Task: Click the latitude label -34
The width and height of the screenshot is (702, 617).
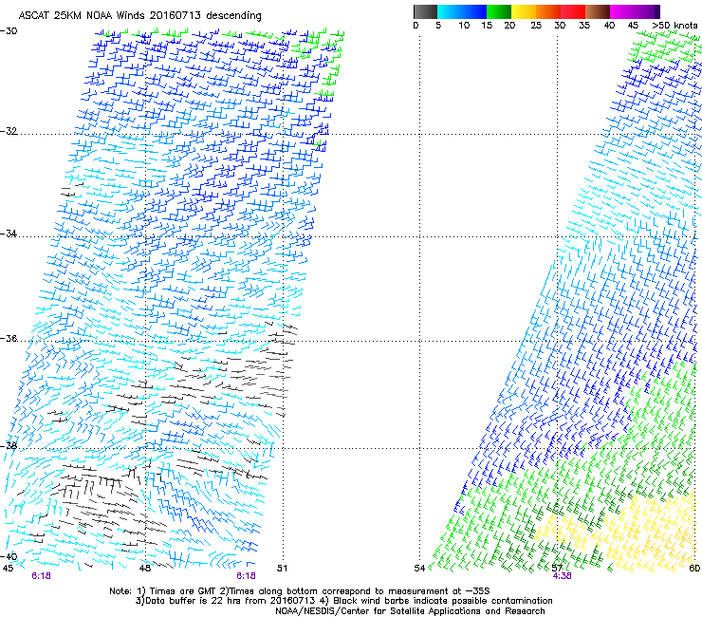Action: (9, 234)
